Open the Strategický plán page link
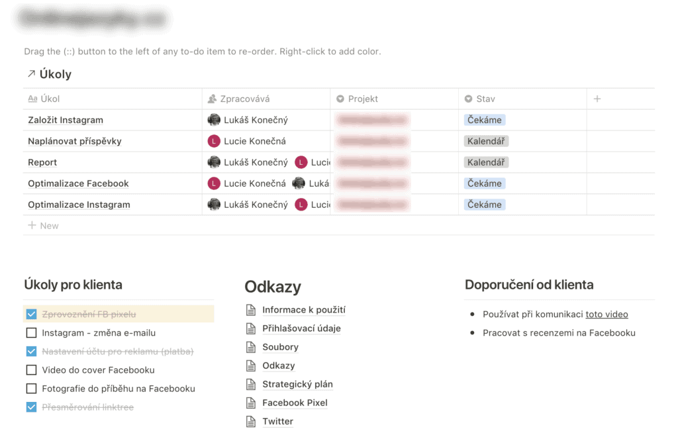Viewport: 678px width, 443px height. tap(298, 384)
